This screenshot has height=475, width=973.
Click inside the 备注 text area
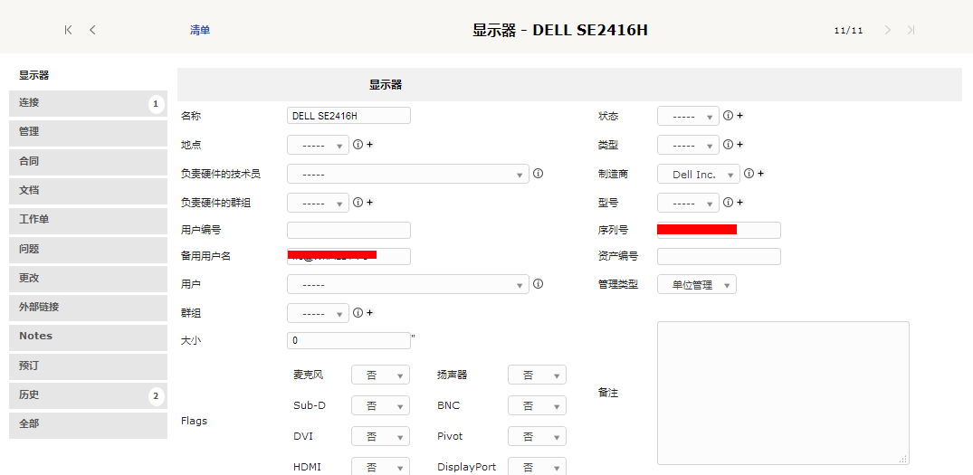pos(783,393)
